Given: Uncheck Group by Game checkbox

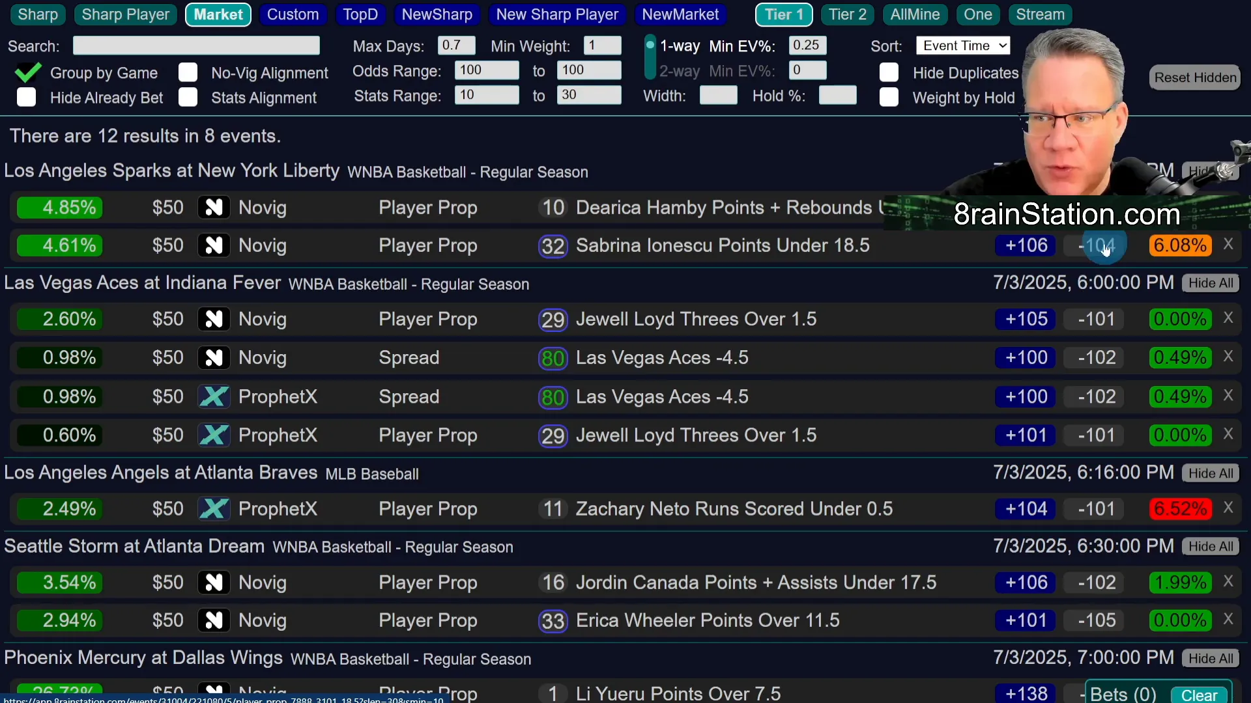Looking at the screenshot, I should [x=27, y=72].
